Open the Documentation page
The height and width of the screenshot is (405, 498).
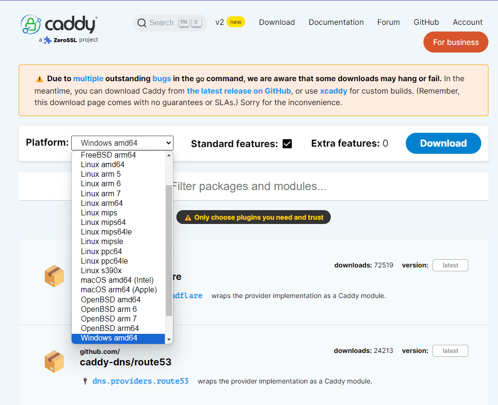[x=336, y=22]
